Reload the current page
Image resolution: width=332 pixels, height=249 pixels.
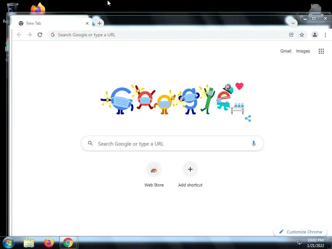pos(40,35)
